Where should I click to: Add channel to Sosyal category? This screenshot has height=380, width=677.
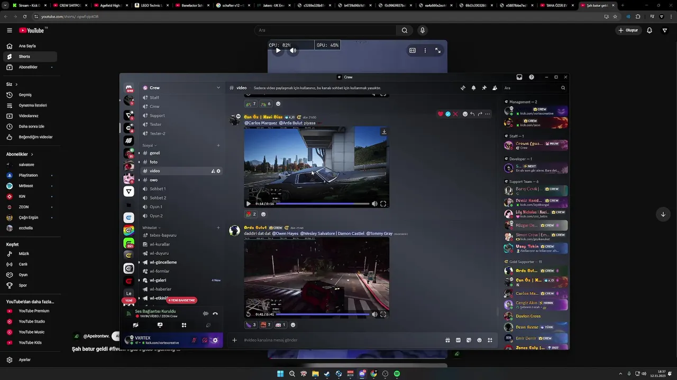[218, 145]
